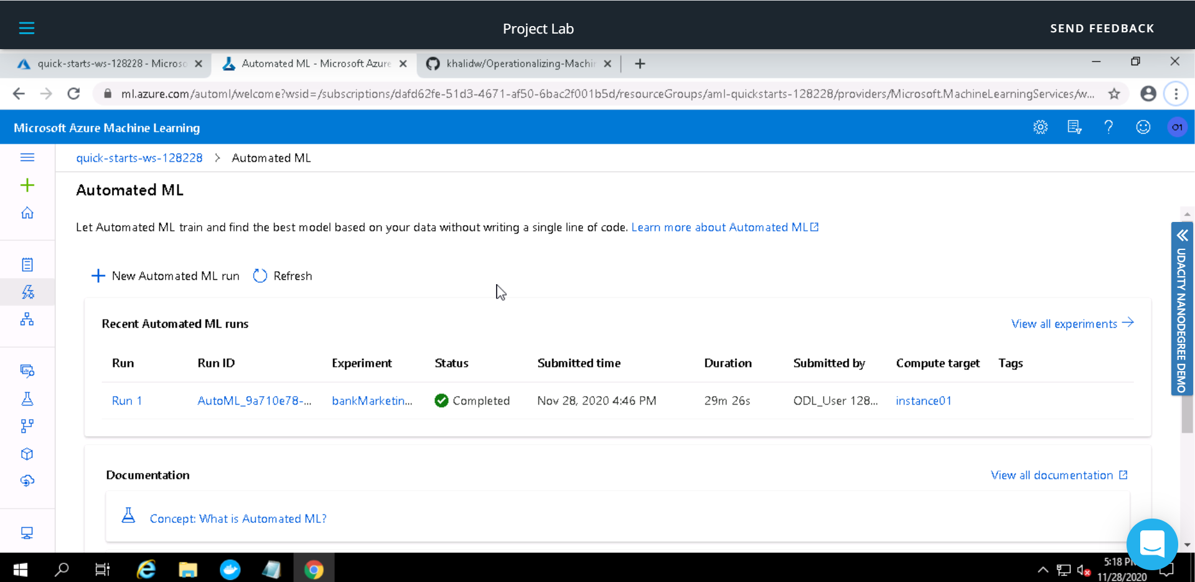This screenshot has height=582, width=1195.
Task: Switch to the Automated ML browser tab
Action: 316,63
